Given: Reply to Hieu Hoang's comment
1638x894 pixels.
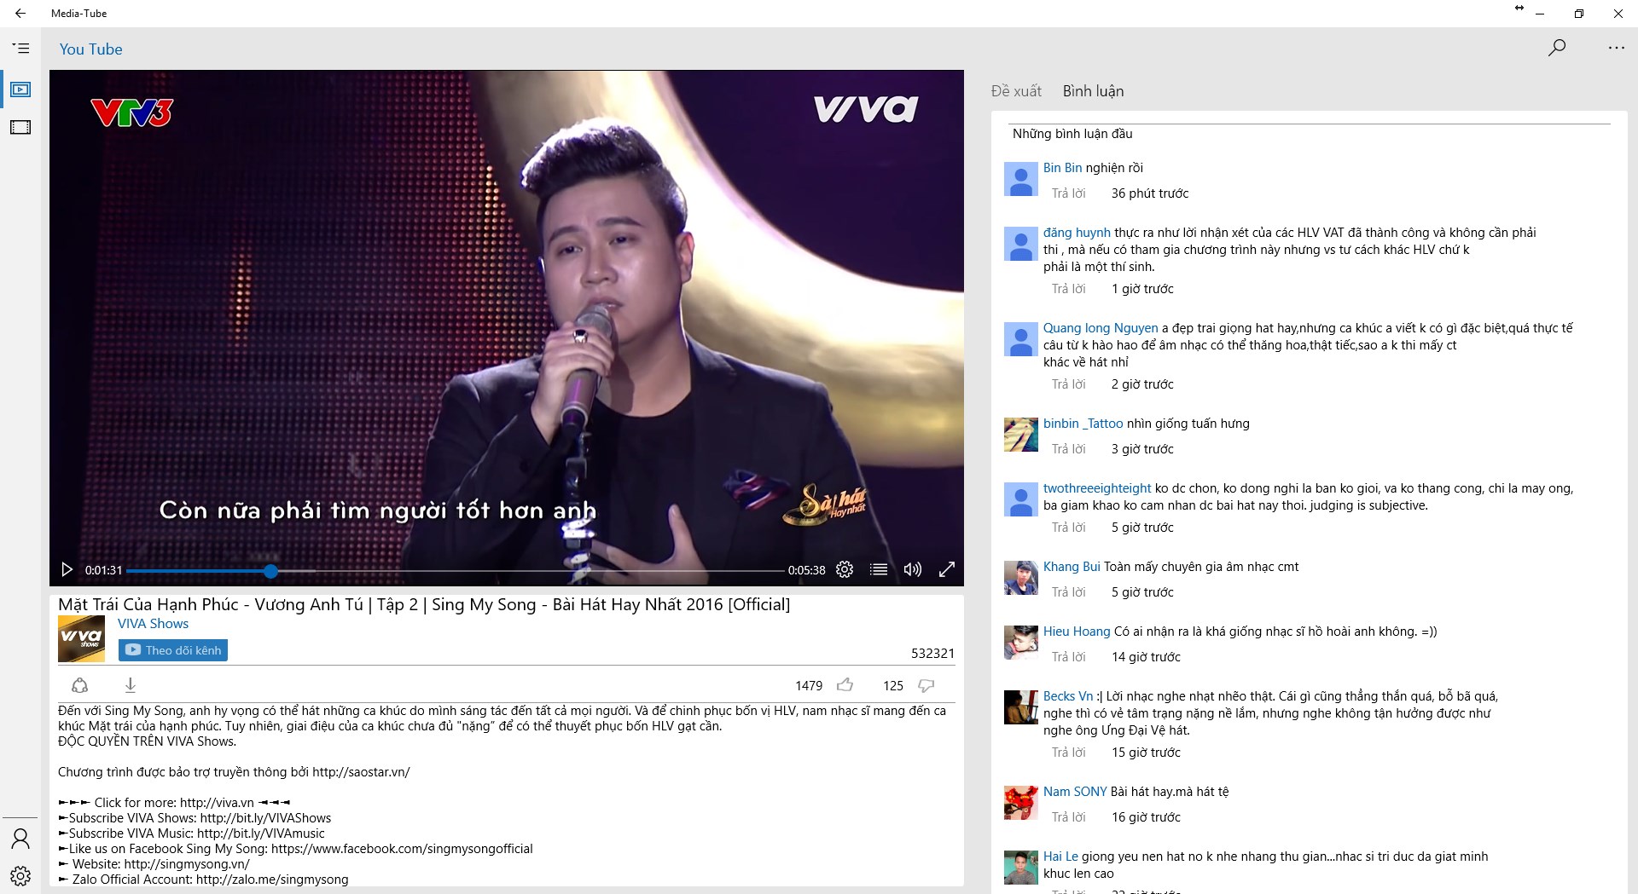Looking at the screenshot, I should pos(1068,657).
